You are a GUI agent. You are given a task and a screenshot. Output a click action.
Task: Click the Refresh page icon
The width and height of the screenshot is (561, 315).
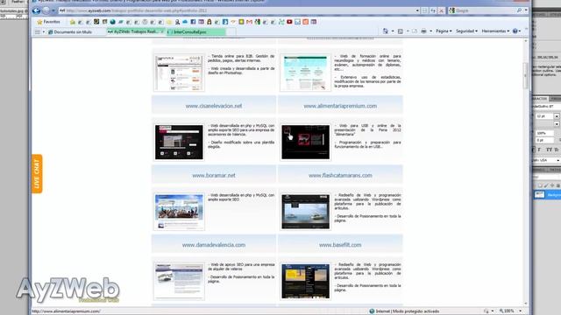433,10
